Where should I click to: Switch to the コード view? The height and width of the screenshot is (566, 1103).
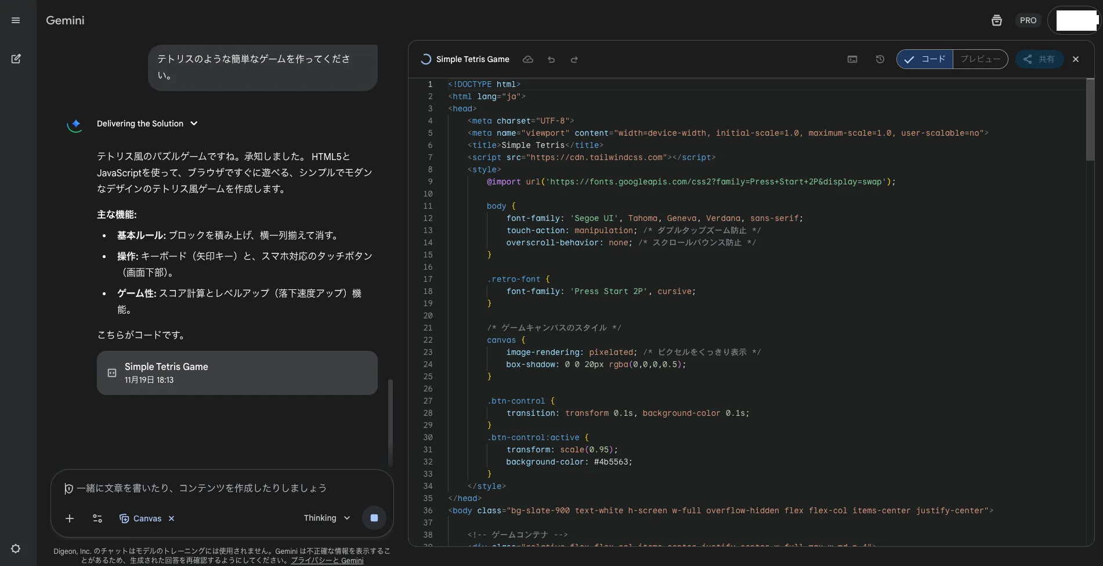[925, 59]
